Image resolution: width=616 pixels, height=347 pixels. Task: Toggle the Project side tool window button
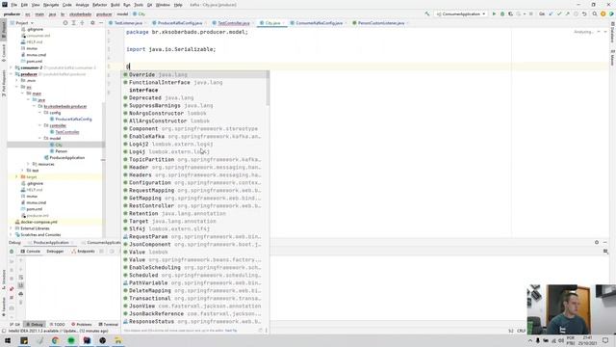4,30
